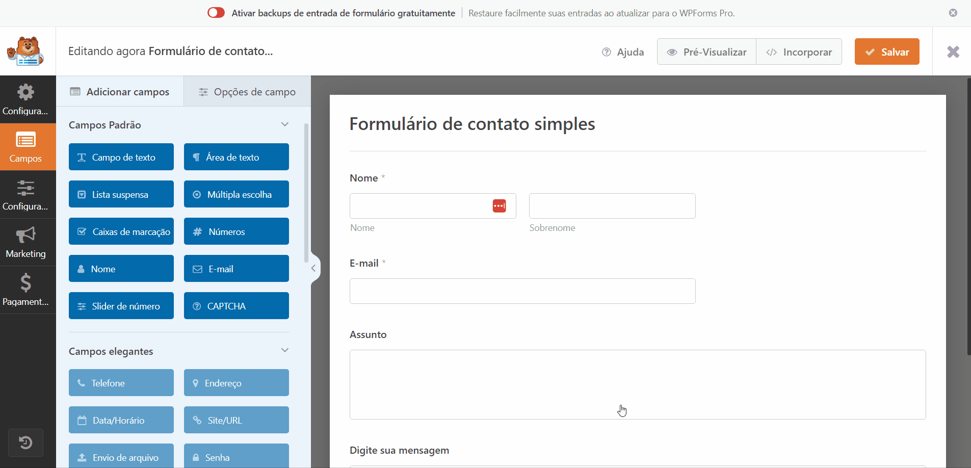Screen dimensions: 971x468
Task: Collapse the fields panel with the chevron
Action: click(x=313, y=267)
